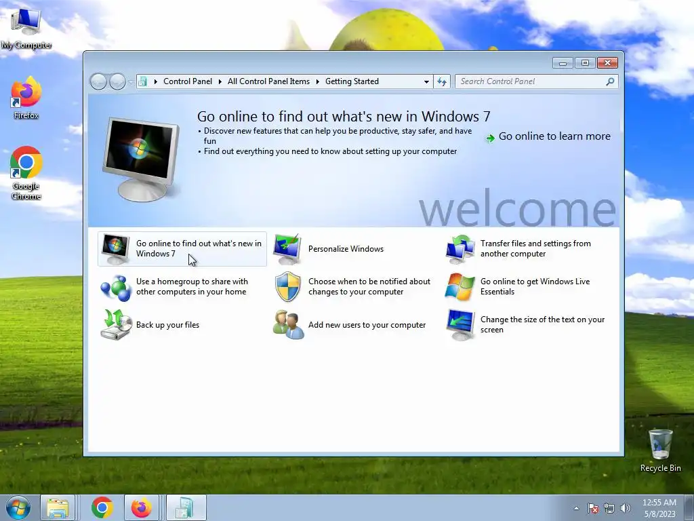Screen dimensions: 694x521
Task: Click the Control Panel icon in address bar
Action: click(142, 81)
